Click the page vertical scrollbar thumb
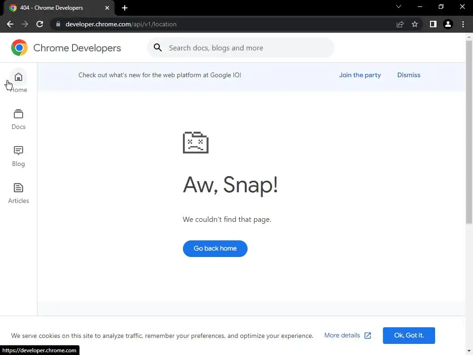Image resolution: width=473 pixels, height=355 pixels. click(469, 132)
